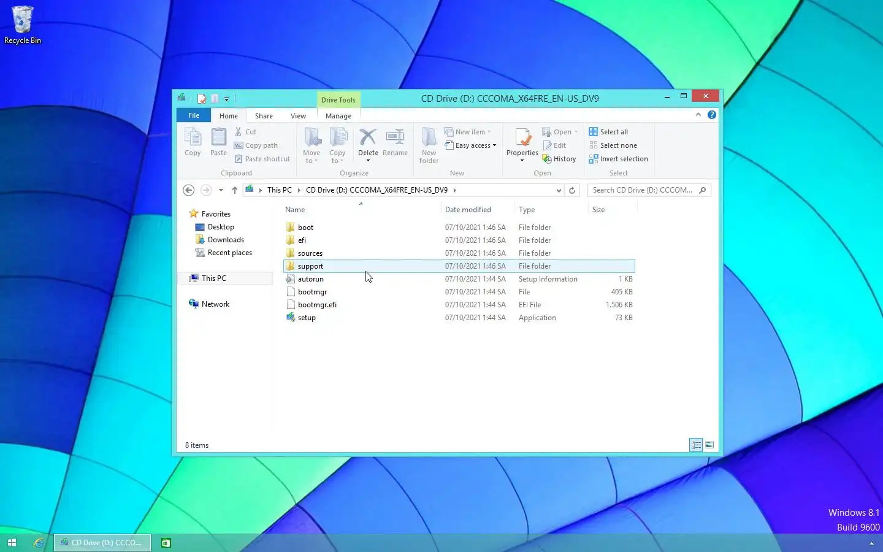Select the Home ribbon tab
The width and height of the screenshot is (883, 552).
pos(229,116)
